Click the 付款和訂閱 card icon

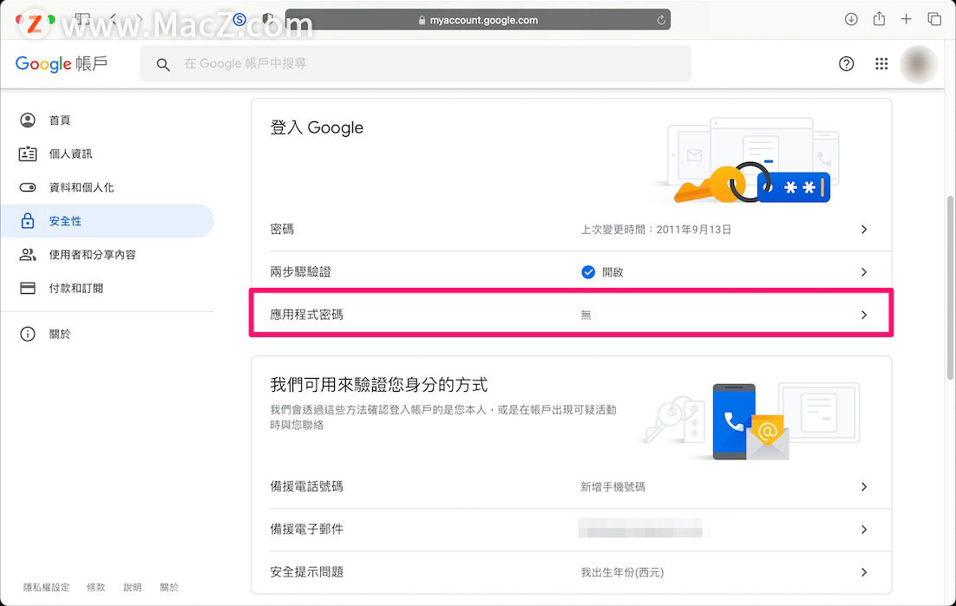coord(28,288)
